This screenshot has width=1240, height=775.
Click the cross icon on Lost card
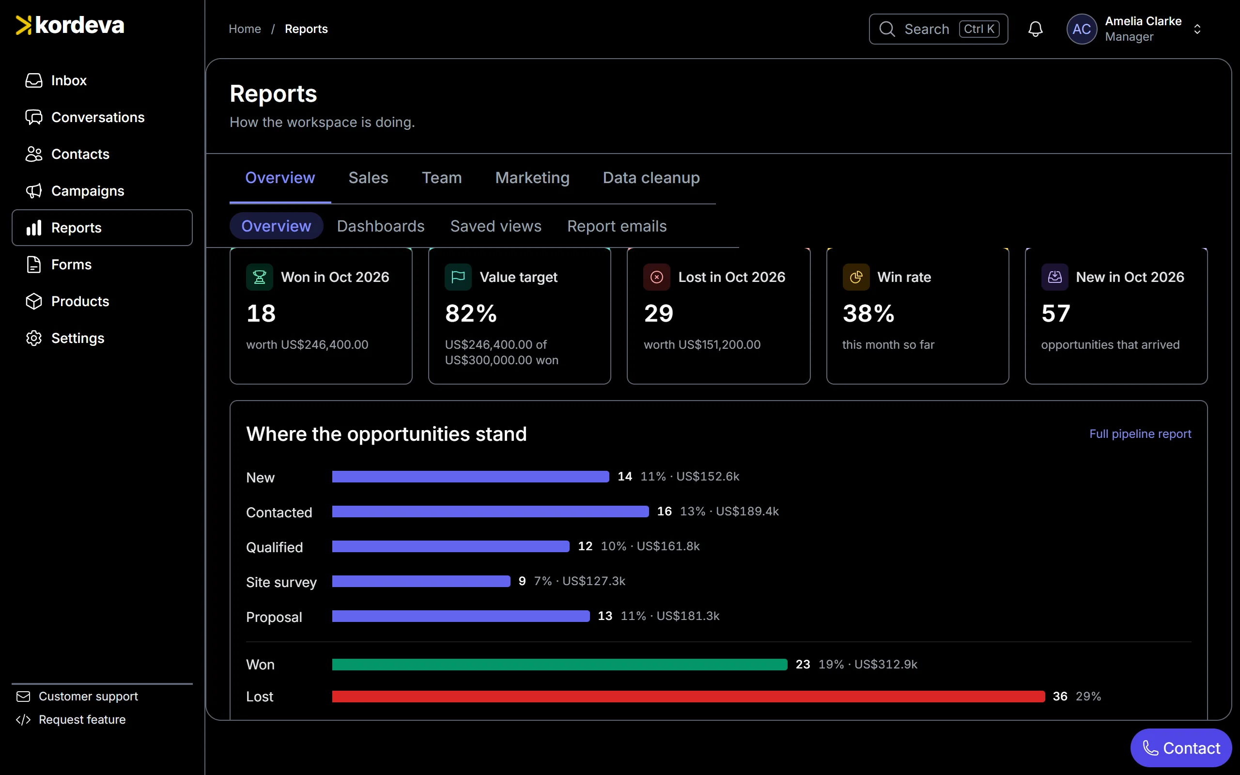(657, 277)
